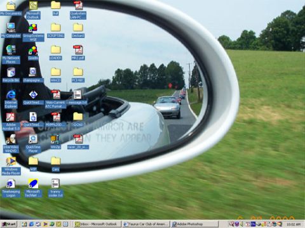Open the Cars folder
Viewport: 305px width, 228px height.
tap(55, 164)
